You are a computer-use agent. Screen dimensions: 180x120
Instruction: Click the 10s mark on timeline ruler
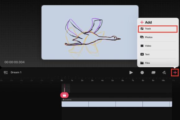click(163, 80)
